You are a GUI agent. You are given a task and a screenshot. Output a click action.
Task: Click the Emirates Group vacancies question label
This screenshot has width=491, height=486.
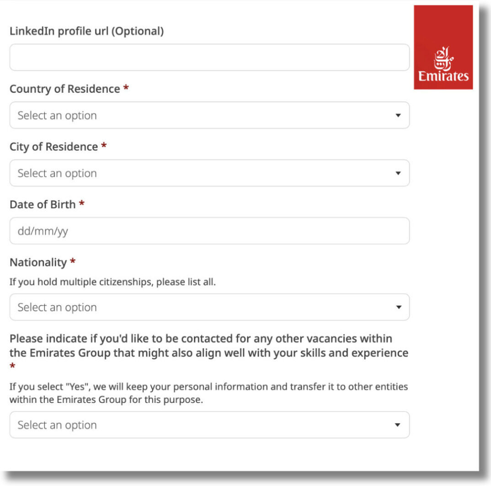208,346
